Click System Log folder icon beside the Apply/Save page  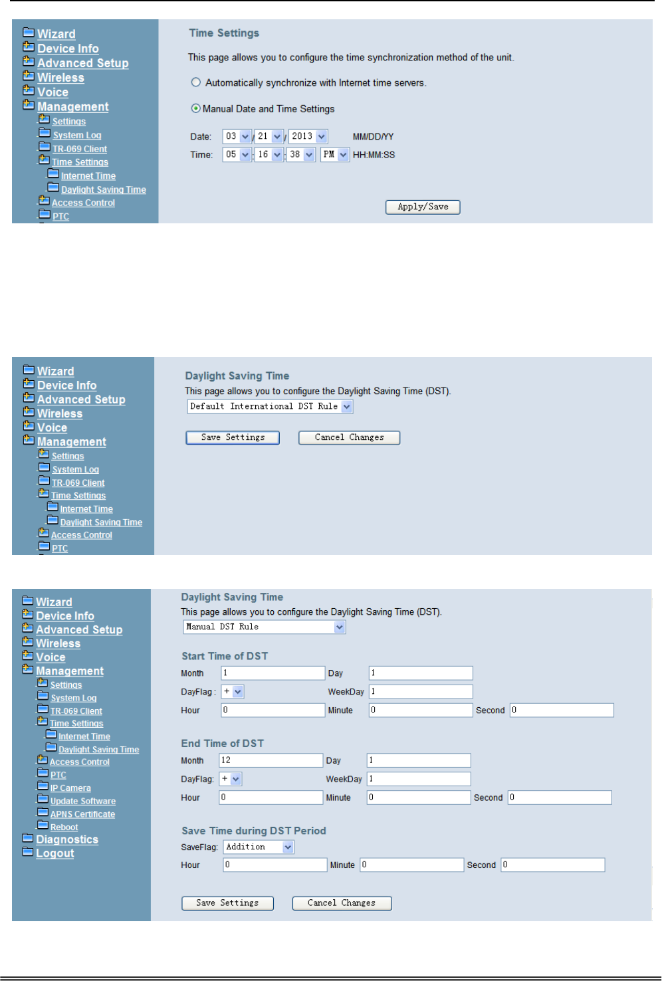click(45, 133)
